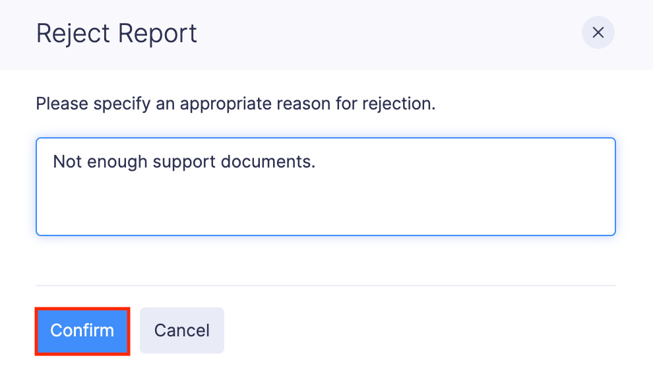653x372 pixels.
Task: Click on 'Not enough support documents.' text
Action: (184, 162)
